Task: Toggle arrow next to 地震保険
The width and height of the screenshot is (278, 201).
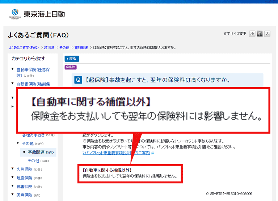Action: [x=12, y=177]
